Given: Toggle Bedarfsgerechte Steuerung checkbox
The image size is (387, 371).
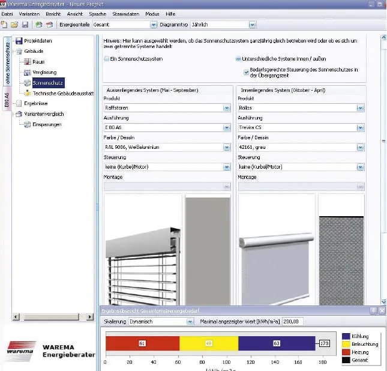Looking at the screenshot, I should (247, 71).
